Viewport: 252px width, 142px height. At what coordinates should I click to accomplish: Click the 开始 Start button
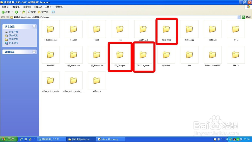9,139
